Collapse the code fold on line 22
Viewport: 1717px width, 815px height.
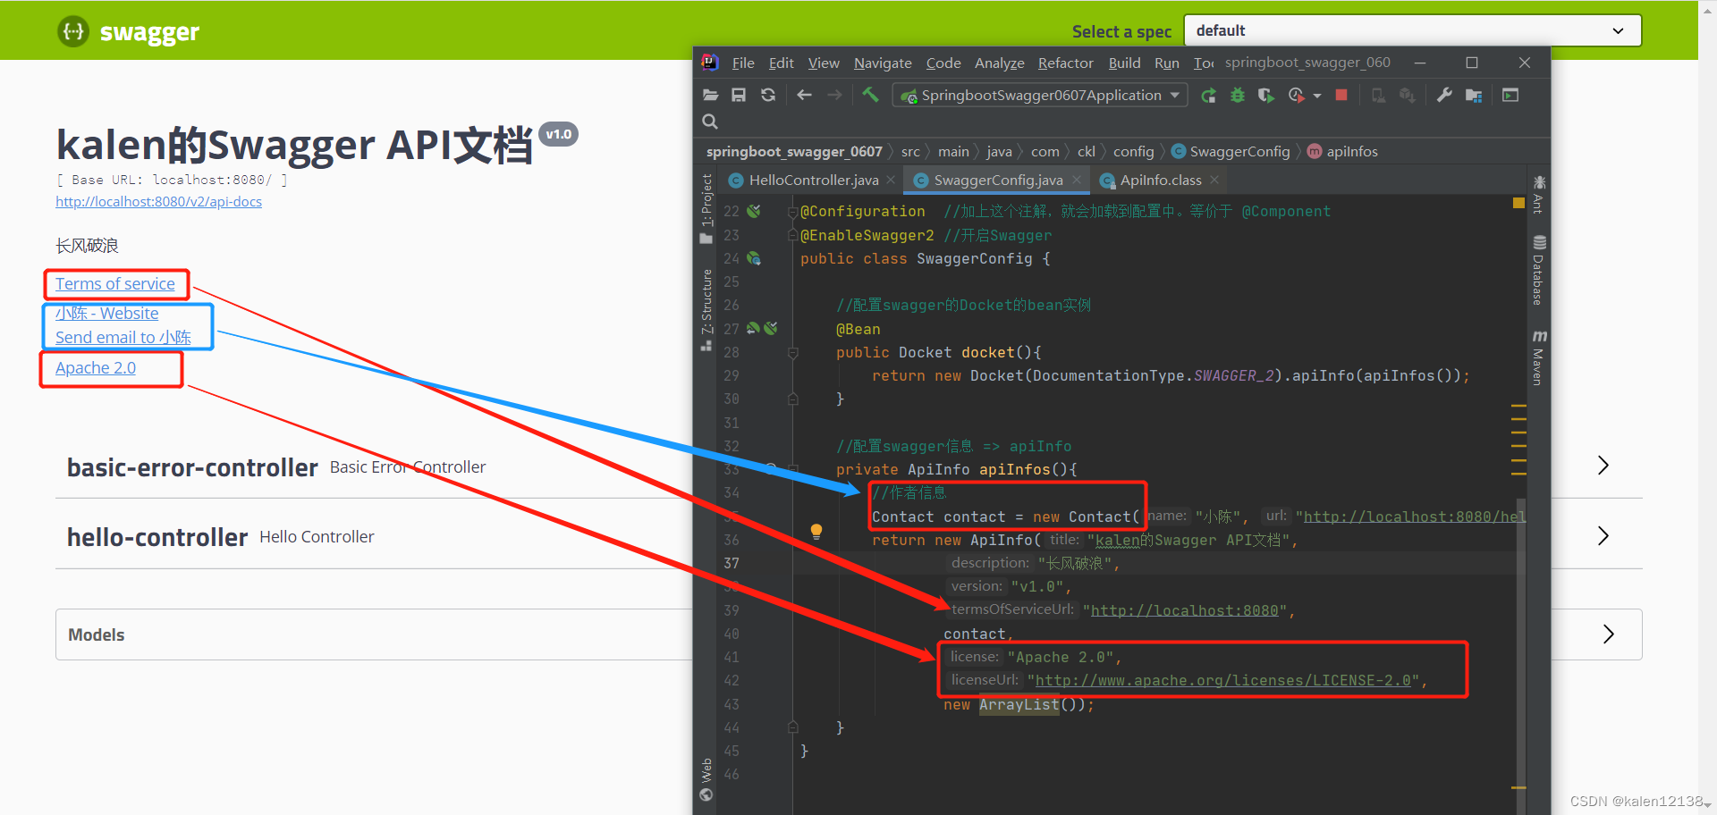click(792, 212)
